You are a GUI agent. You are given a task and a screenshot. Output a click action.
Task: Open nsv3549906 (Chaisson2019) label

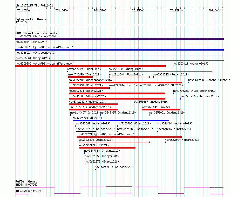pyautogui.click(x=114, y=167)
